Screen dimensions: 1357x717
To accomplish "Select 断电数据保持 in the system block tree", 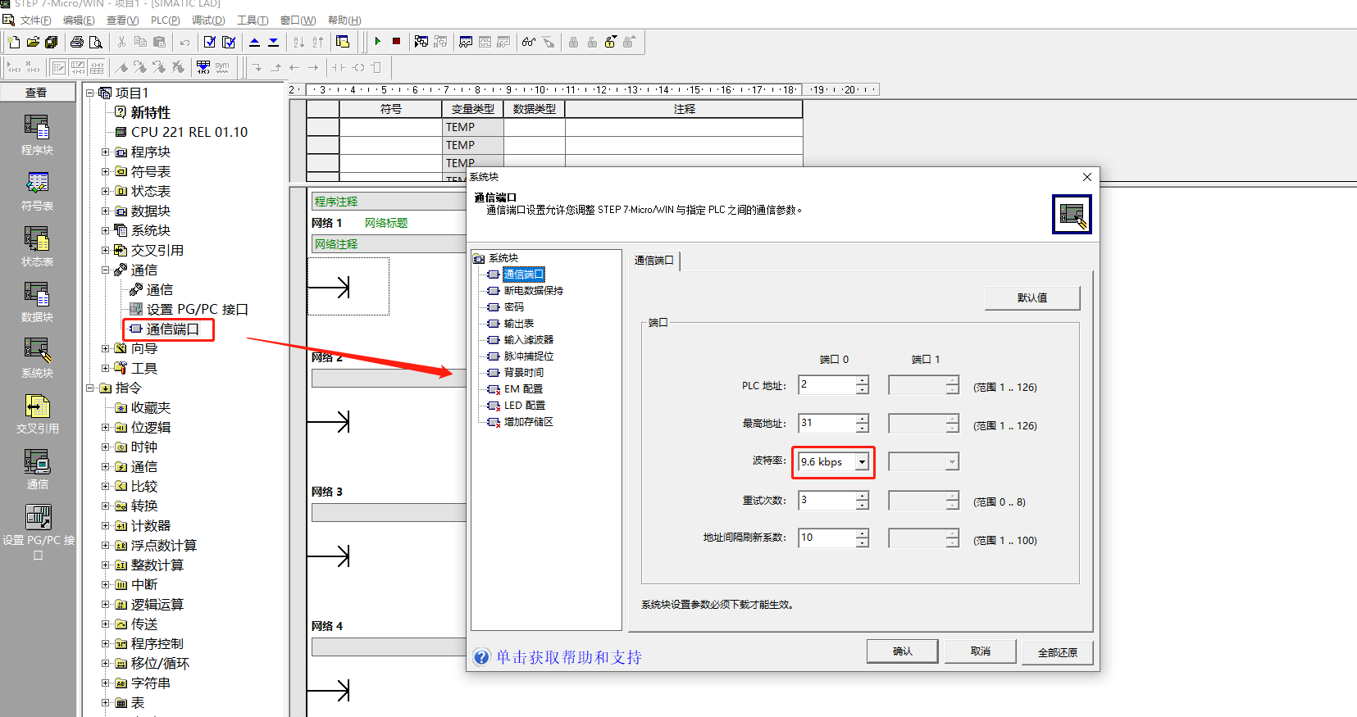I will click(x=533, y=291).
